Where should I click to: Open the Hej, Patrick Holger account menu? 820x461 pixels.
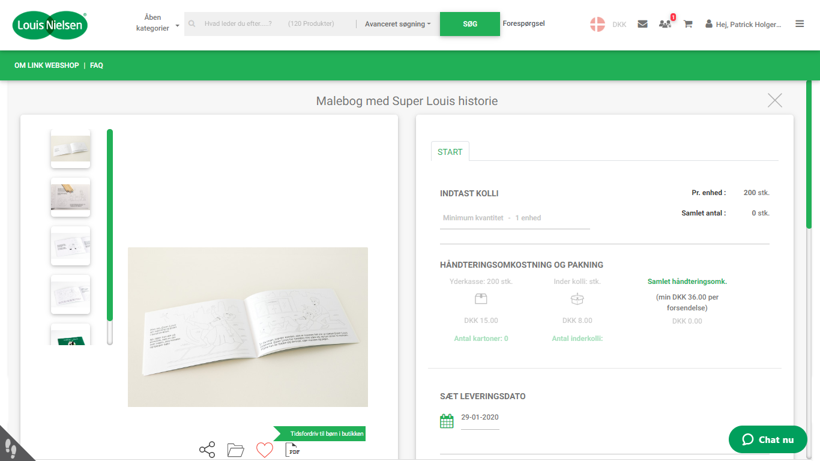744,25
